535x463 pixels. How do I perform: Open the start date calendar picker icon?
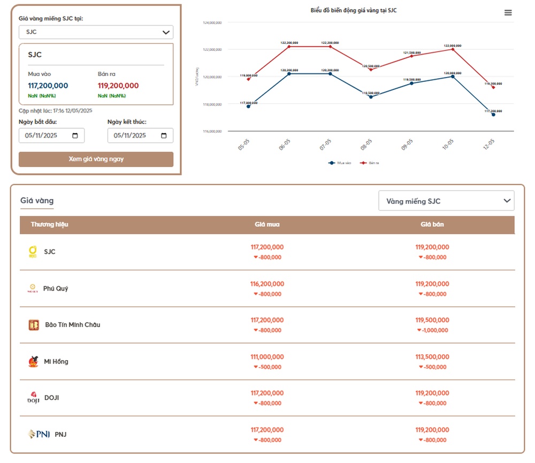[75, 135]
